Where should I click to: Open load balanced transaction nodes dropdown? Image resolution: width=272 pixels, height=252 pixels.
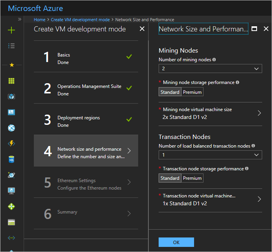point(210,155)
